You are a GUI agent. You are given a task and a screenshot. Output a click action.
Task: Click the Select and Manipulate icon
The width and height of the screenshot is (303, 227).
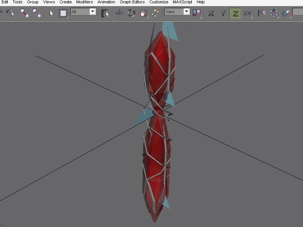[155, 13]
